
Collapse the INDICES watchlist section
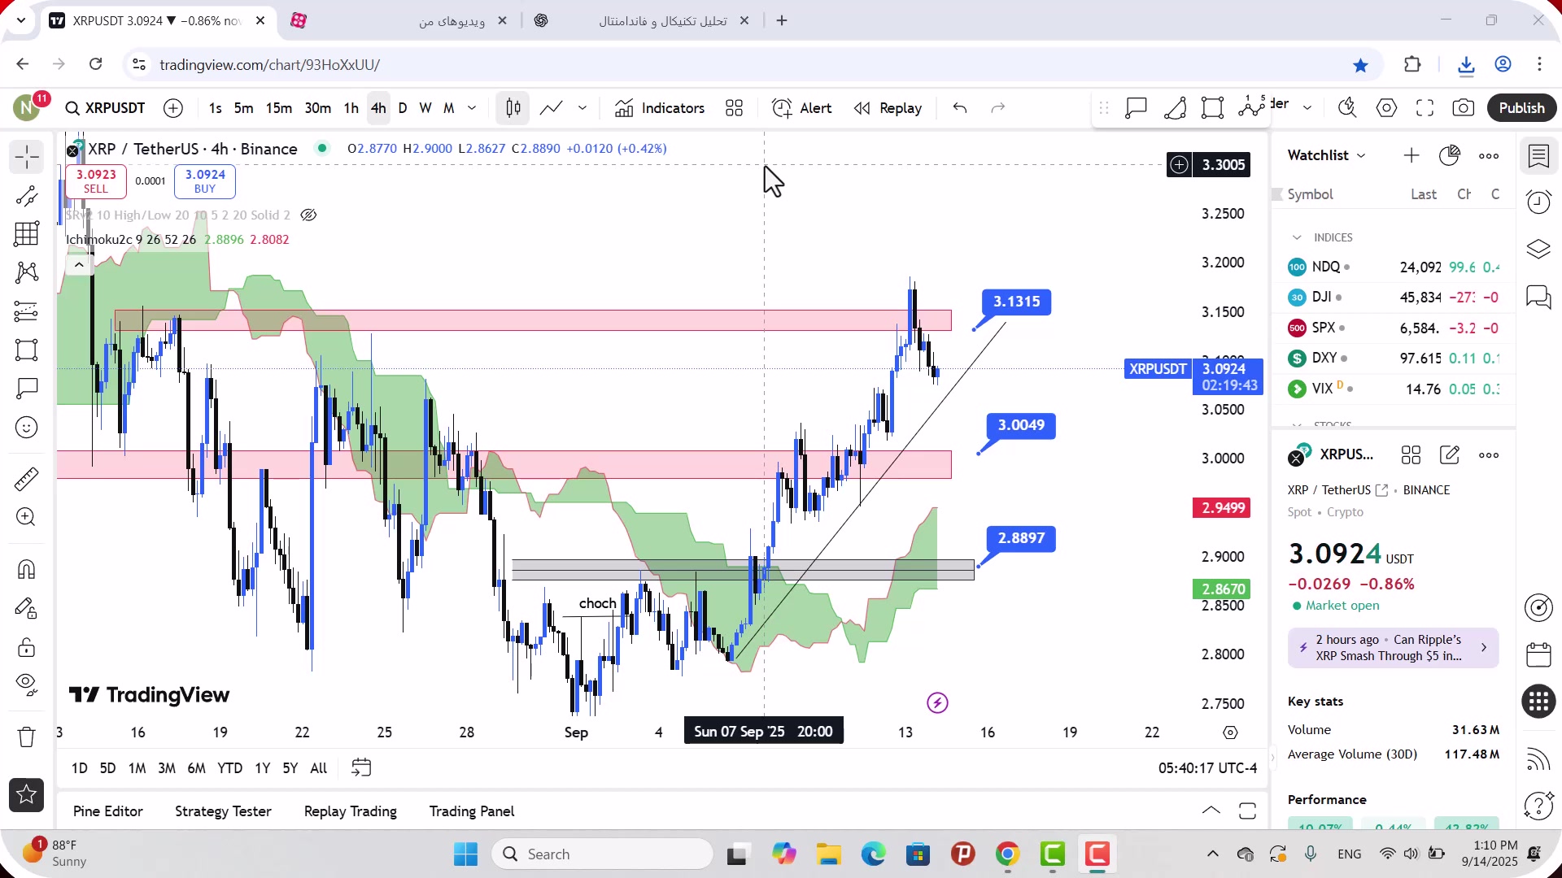coord(1297,237)
